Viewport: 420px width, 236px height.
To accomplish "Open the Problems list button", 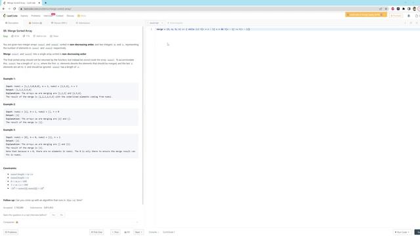I will [10, 232].
